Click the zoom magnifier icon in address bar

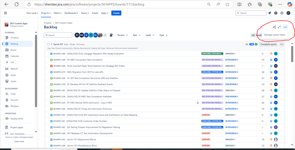tap(209, 4)
